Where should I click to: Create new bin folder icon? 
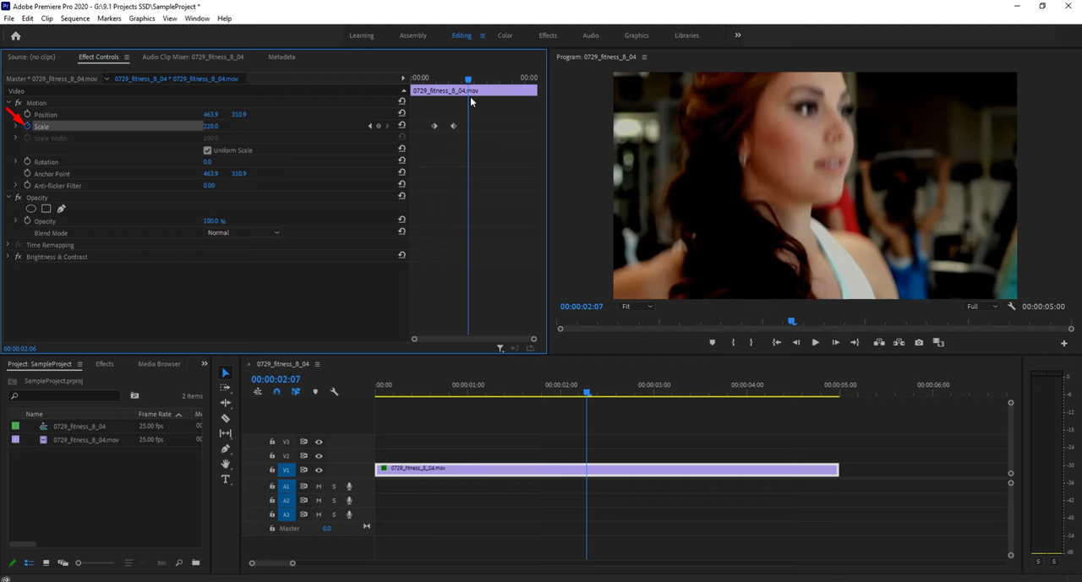[x=195, y=563]
